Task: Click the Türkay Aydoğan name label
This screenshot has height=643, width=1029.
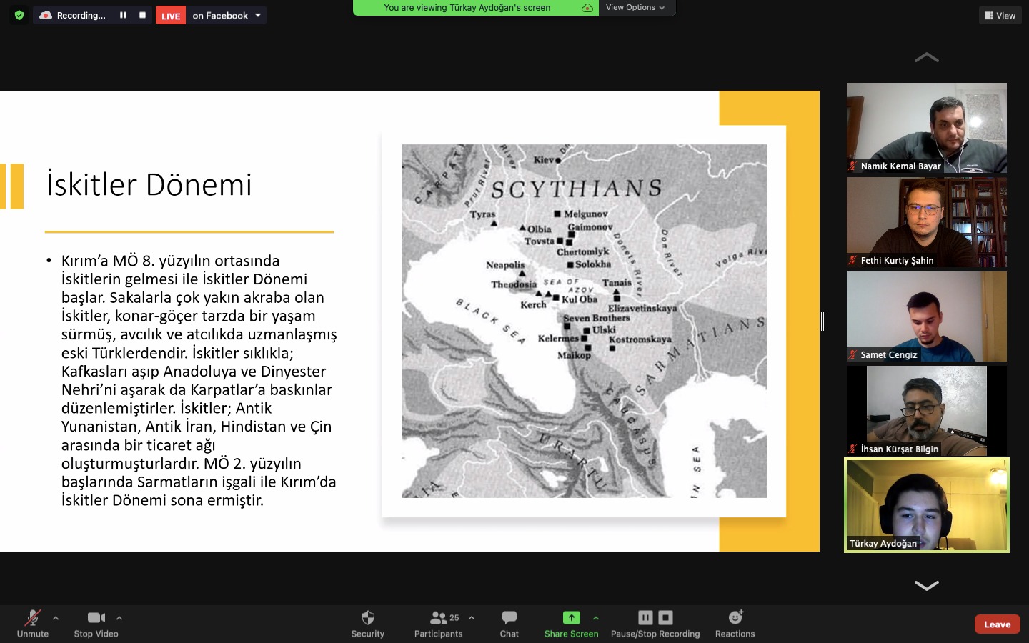Action: point(883,544)
